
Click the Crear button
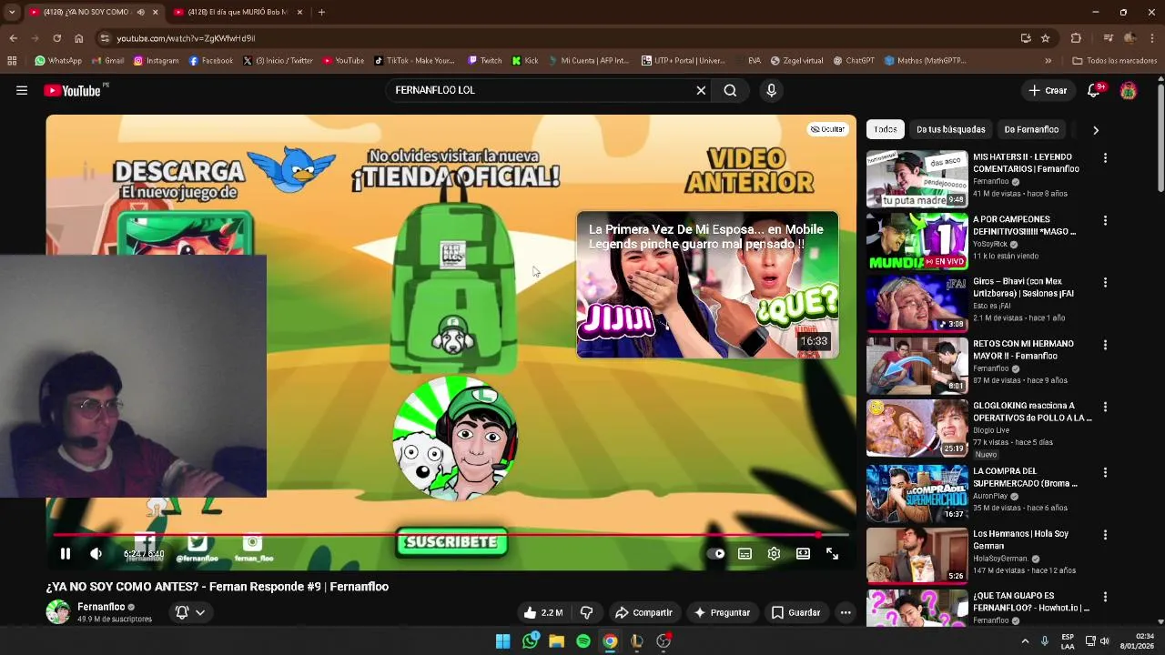tap(1047, 90)
